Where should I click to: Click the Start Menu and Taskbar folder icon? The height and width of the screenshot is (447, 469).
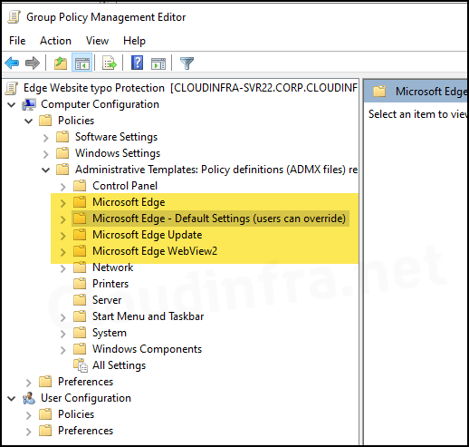(x=80, y=316)
